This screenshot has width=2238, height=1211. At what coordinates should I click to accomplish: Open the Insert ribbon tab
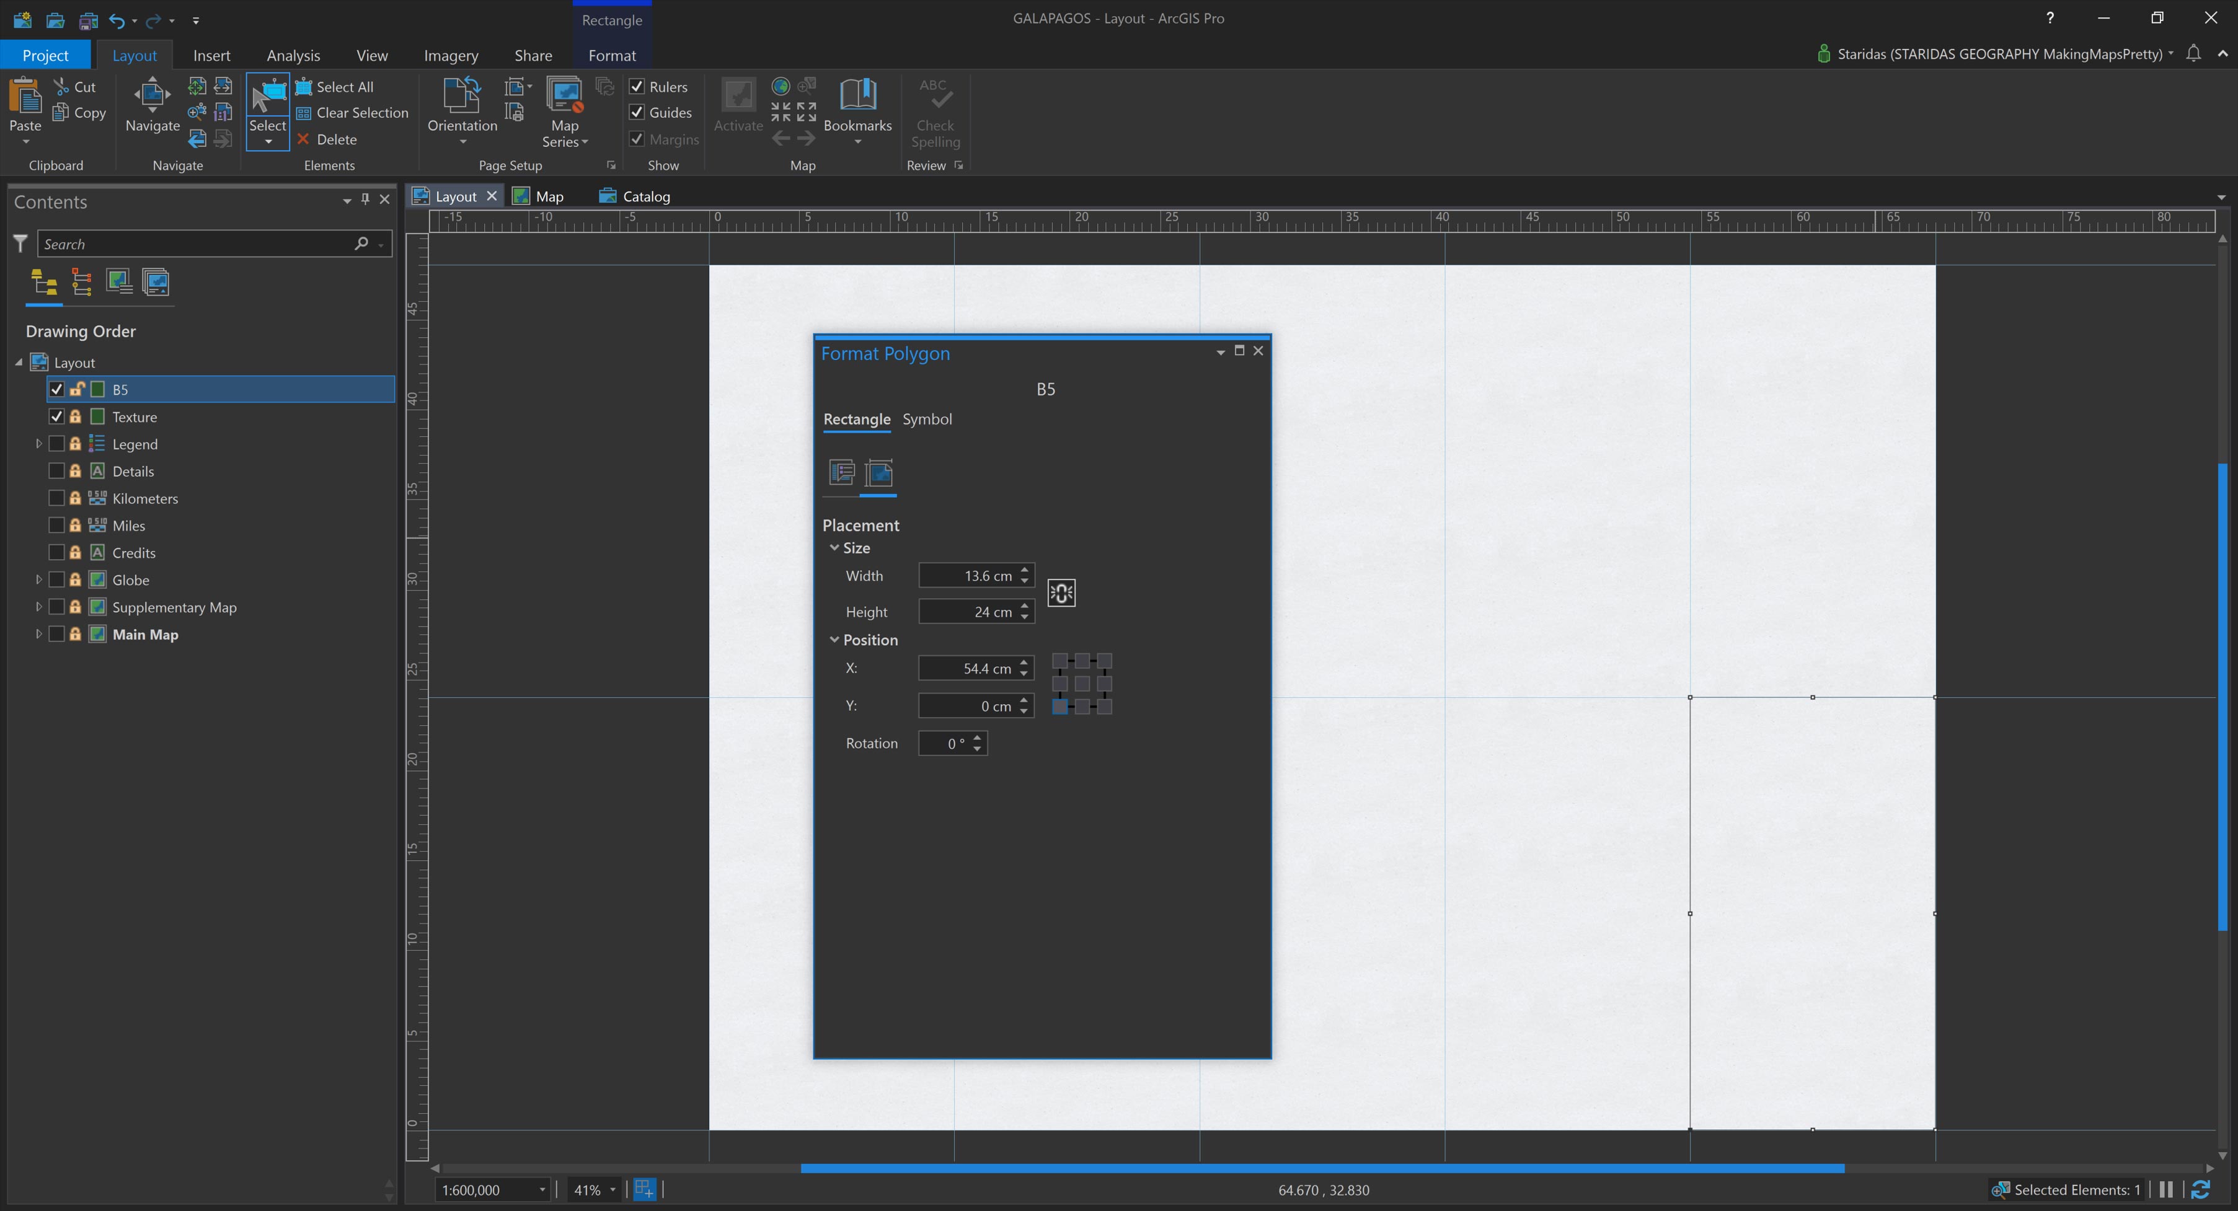(212, 55)
